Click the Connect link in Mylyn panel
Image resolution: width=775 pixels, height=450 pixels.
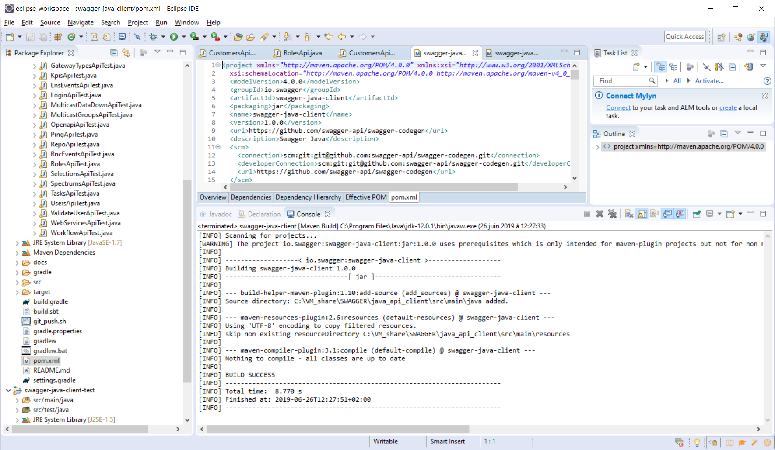point(618,108)
